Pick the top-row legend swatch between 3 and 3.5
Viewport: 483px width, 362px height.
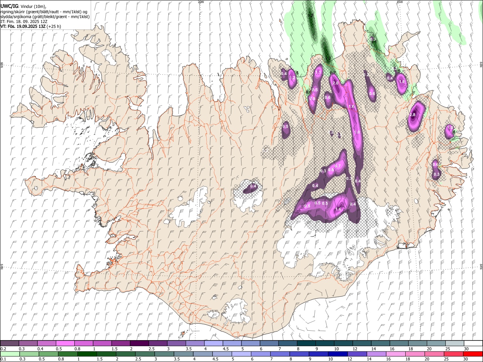point(176,344)
